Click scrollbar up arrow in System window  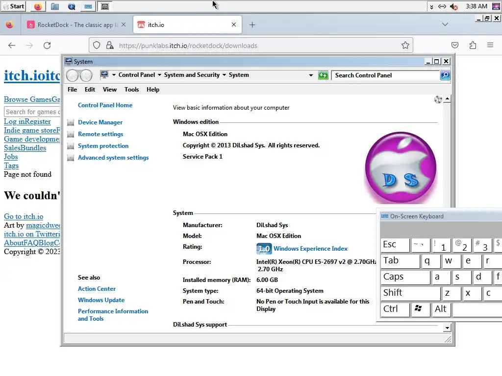[447, 99]
